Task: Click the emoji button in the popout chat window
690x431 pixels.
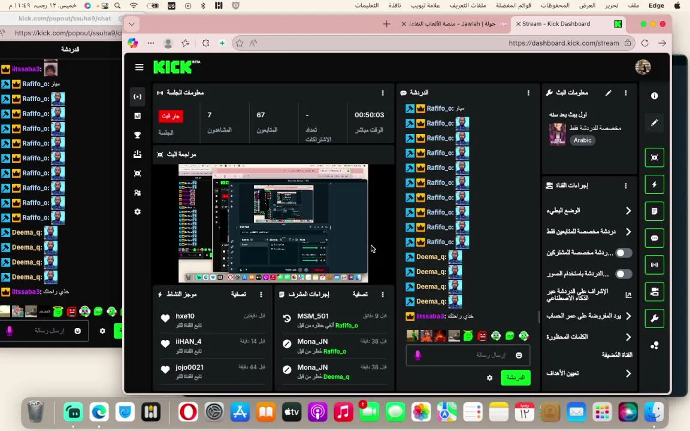Action: pos(77,330)
